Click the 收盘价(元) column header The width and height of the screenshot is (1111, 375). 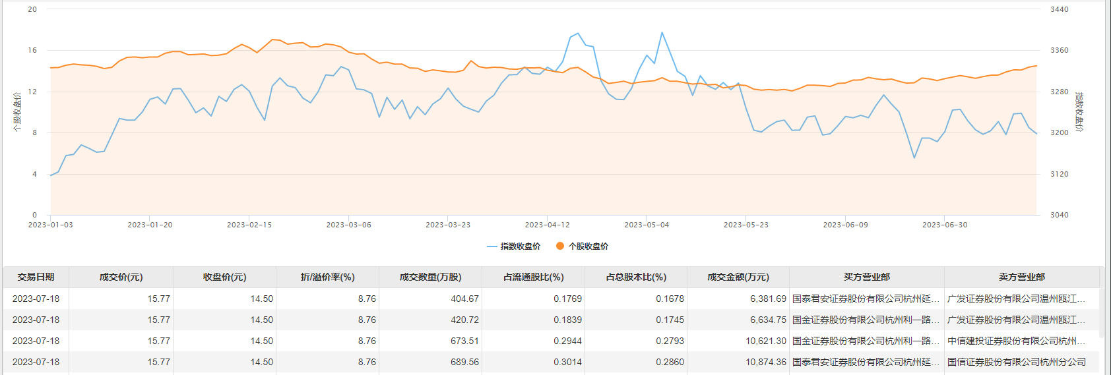pos(225,277)
